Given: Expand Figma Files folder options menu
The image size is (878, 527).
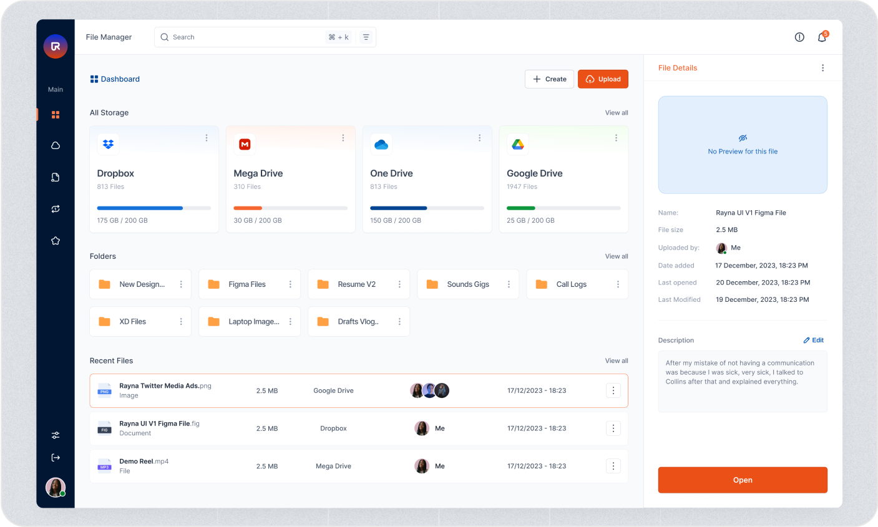Looking at the screenshot, I should 290,284.
